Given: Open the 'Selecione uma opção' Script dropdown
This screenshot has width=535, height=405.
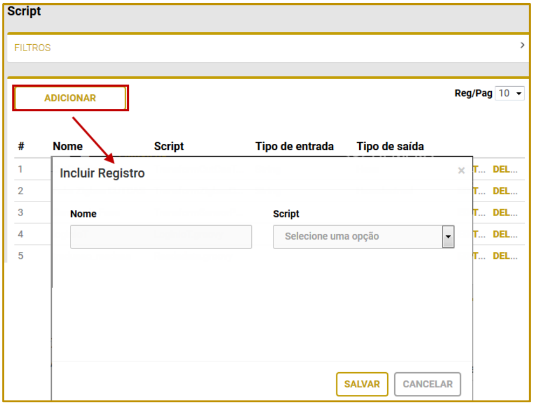Looking at the screenshot, I should coord(363,236).
